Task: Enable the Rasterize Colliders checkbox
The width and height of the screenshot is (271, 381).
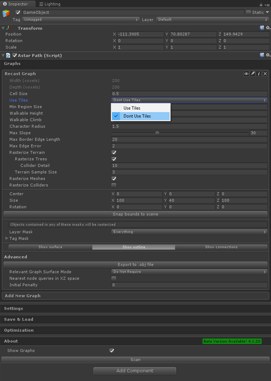Action: pyautogui.click(x=114, y=185)
